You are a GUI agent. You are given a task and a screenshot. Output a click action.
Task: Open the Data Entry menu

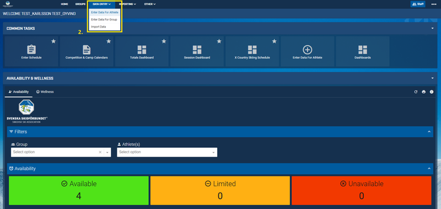(101, 4)
